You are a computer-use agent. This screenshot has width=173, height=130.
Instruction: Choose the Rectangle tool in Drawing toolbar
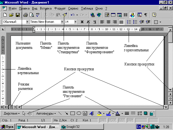click(73, 113)
